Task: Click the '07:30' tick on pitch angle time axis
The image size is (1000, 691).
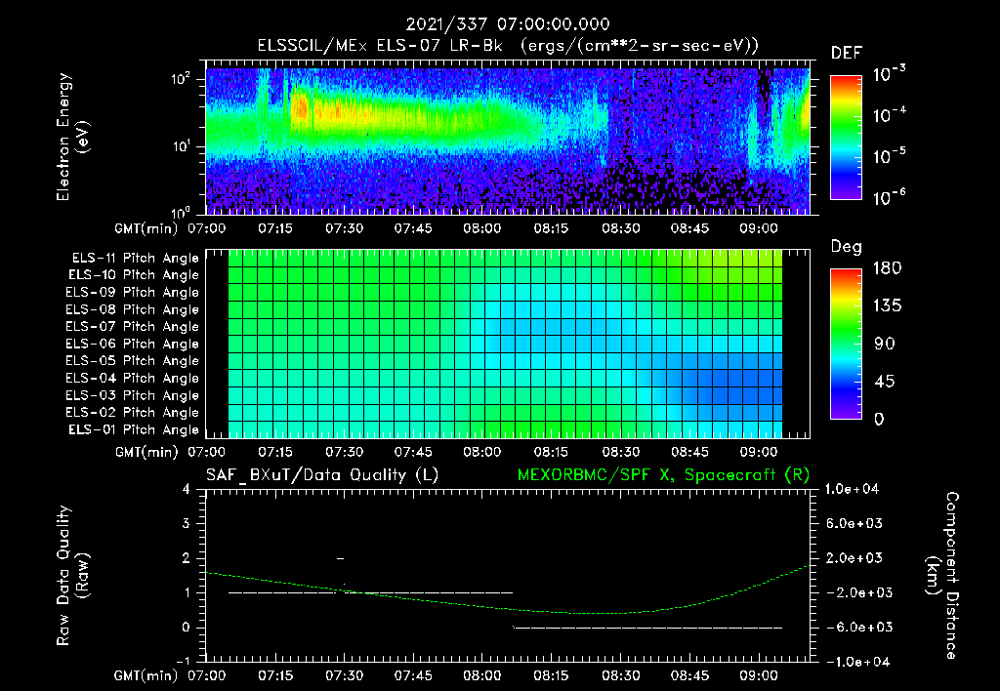Action: (345, 452)
